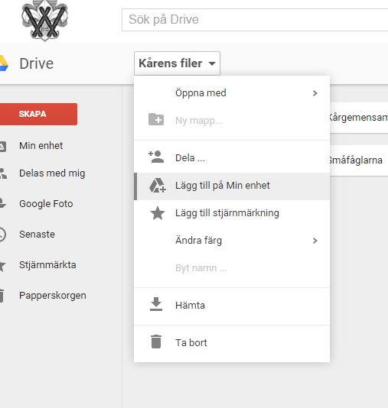
Task: Click the person-plus share icon
Action: 156,157
